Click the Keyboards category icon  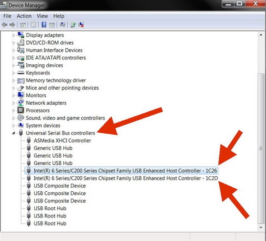click(21, 73)
